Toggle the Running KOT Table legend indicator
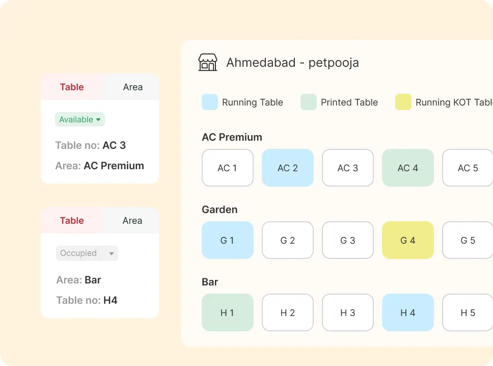Viewport: 493px width, 366px height. click(x=403, y=102)
